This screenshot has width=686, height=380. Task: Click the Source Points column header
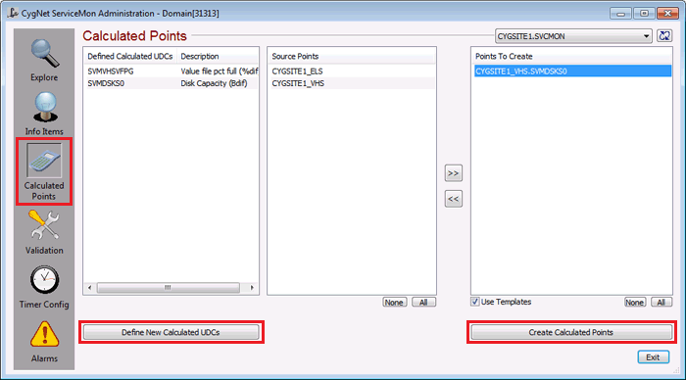(x=352, y=56)
